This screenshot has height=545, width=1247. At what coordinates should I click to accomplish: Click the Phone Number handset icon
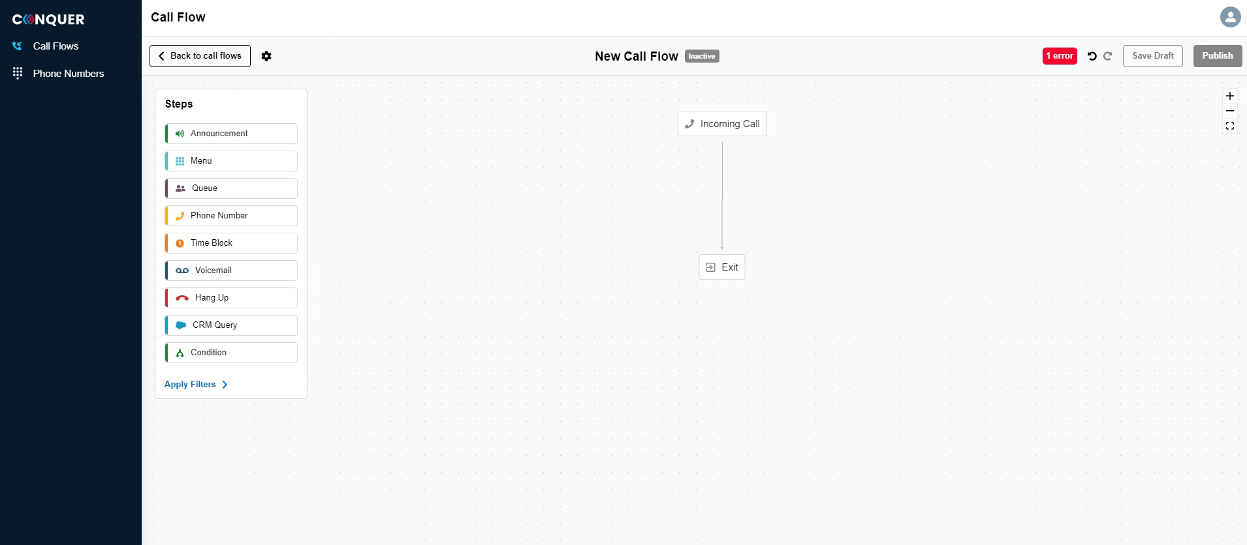[180, 216]
